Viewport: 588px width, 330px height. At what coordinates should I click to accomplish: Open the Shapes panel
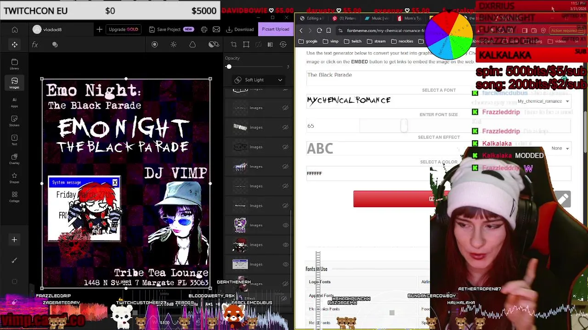(15, 178)
